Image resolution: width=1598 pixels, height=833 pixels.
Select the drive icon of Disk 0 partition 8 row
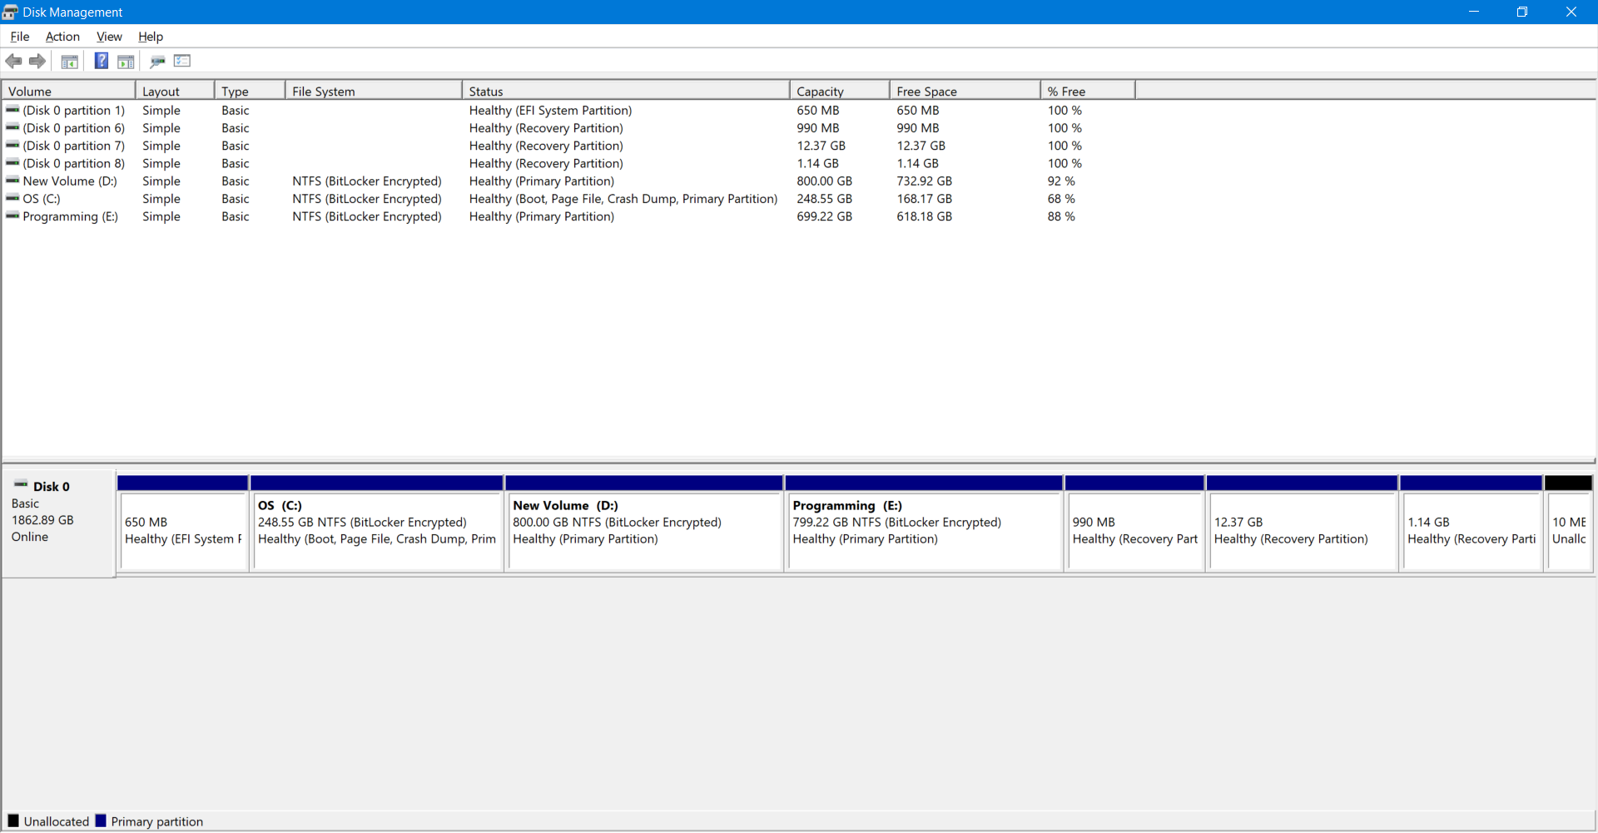pos(12,163)
